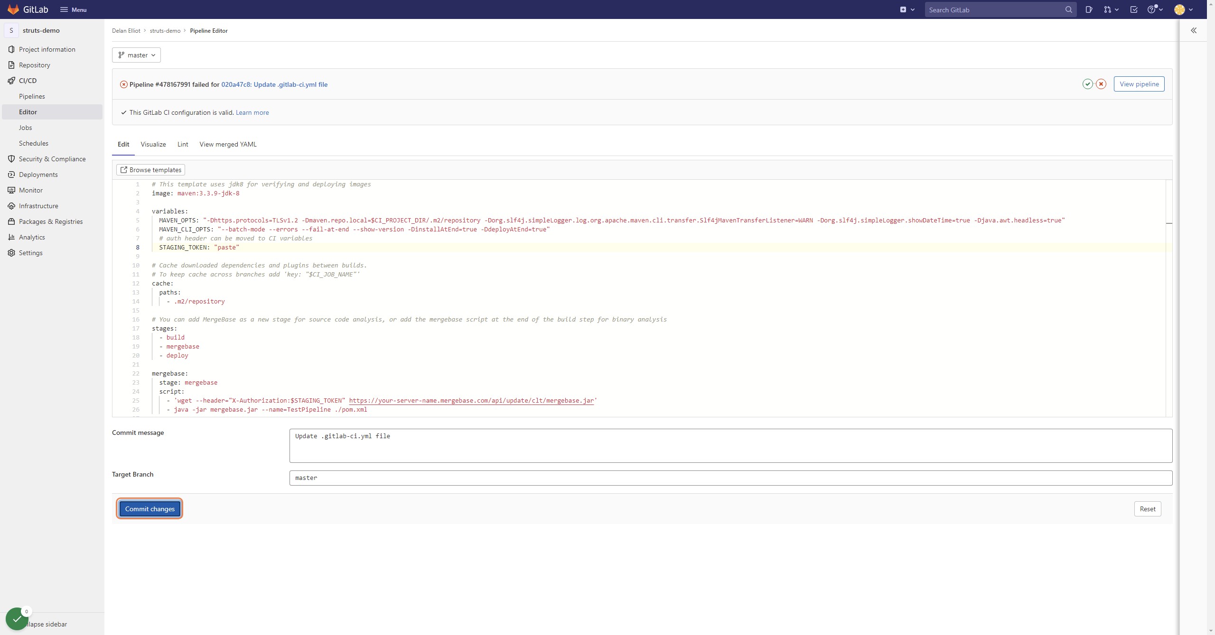Collapse the right sidebar with the double chevron

click(1193, 30)
